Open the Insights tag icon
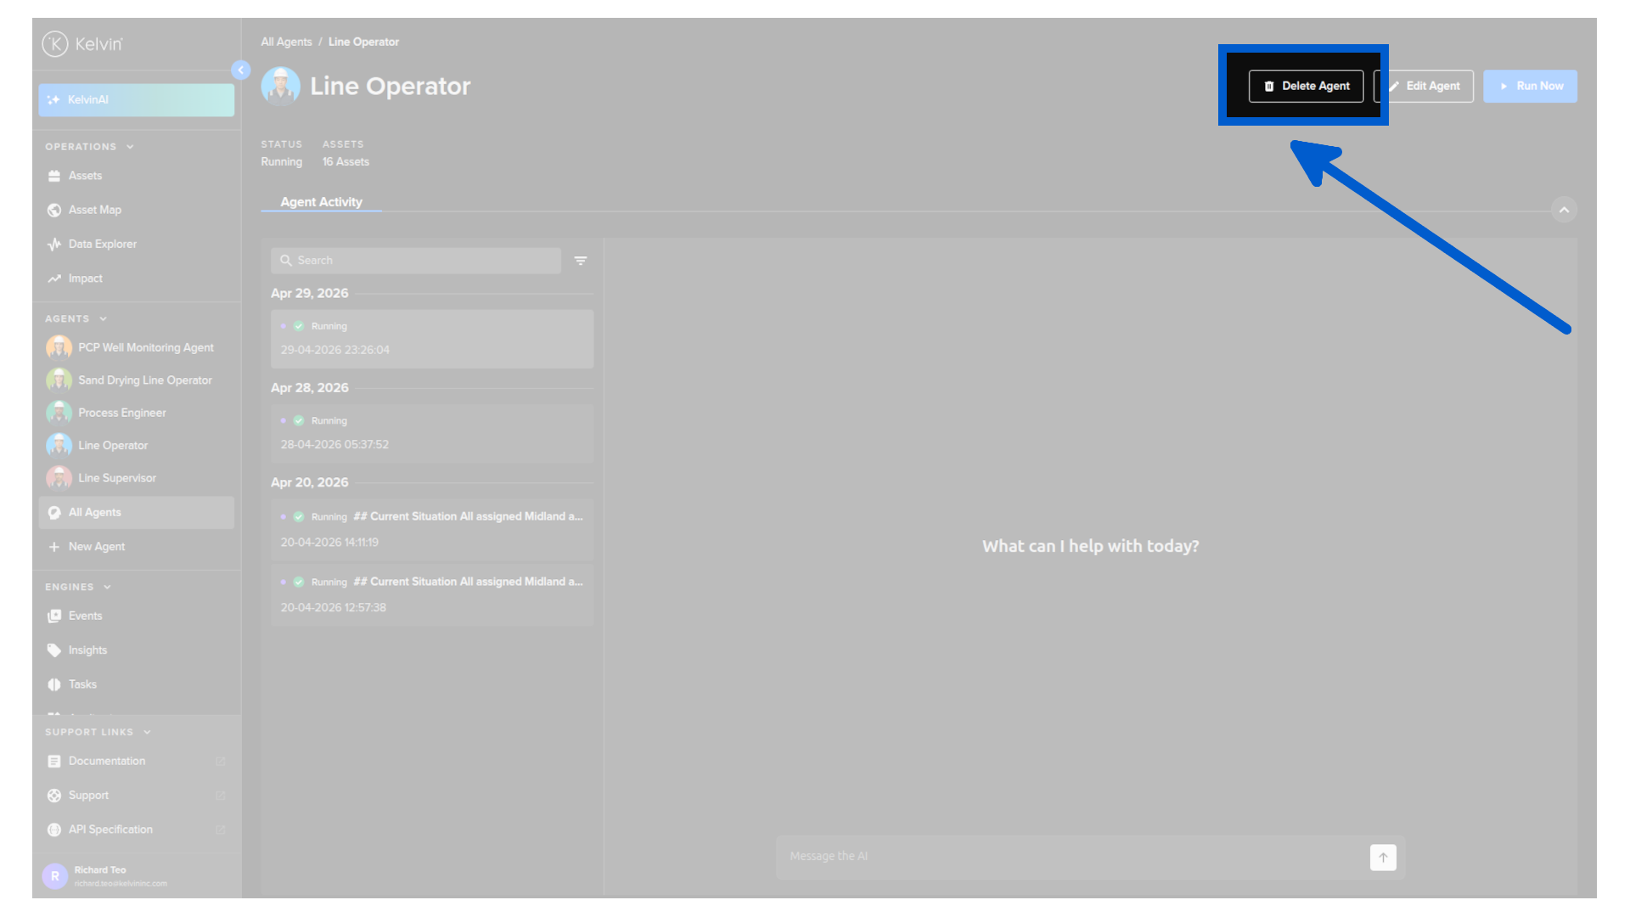Image resolution: width=1630 pixels, height=917 pixels. (54, 650)
